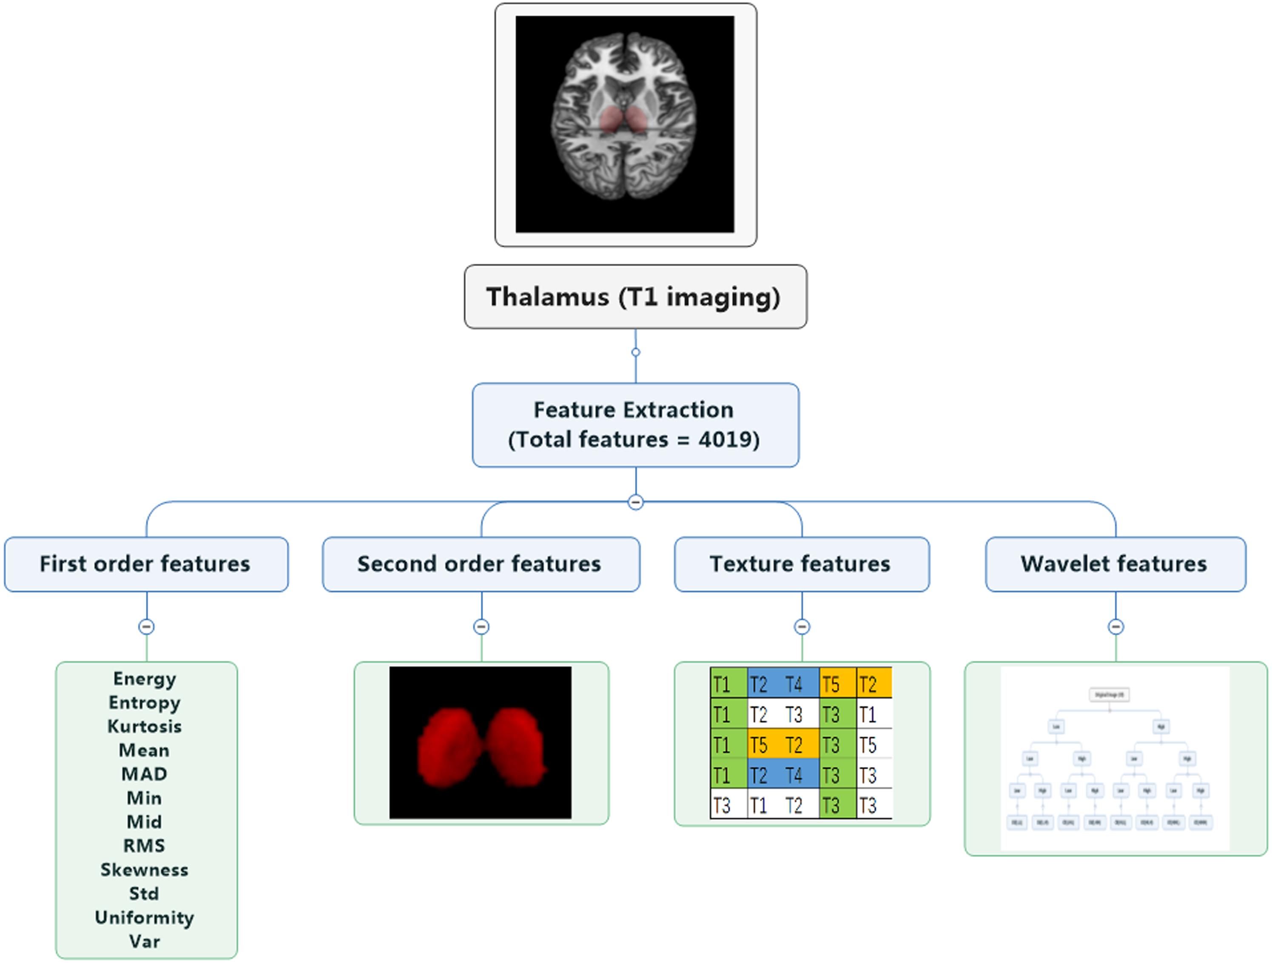Click the word Var in the list
Viewport: 1272px width, 963px height.
point(144,941)
